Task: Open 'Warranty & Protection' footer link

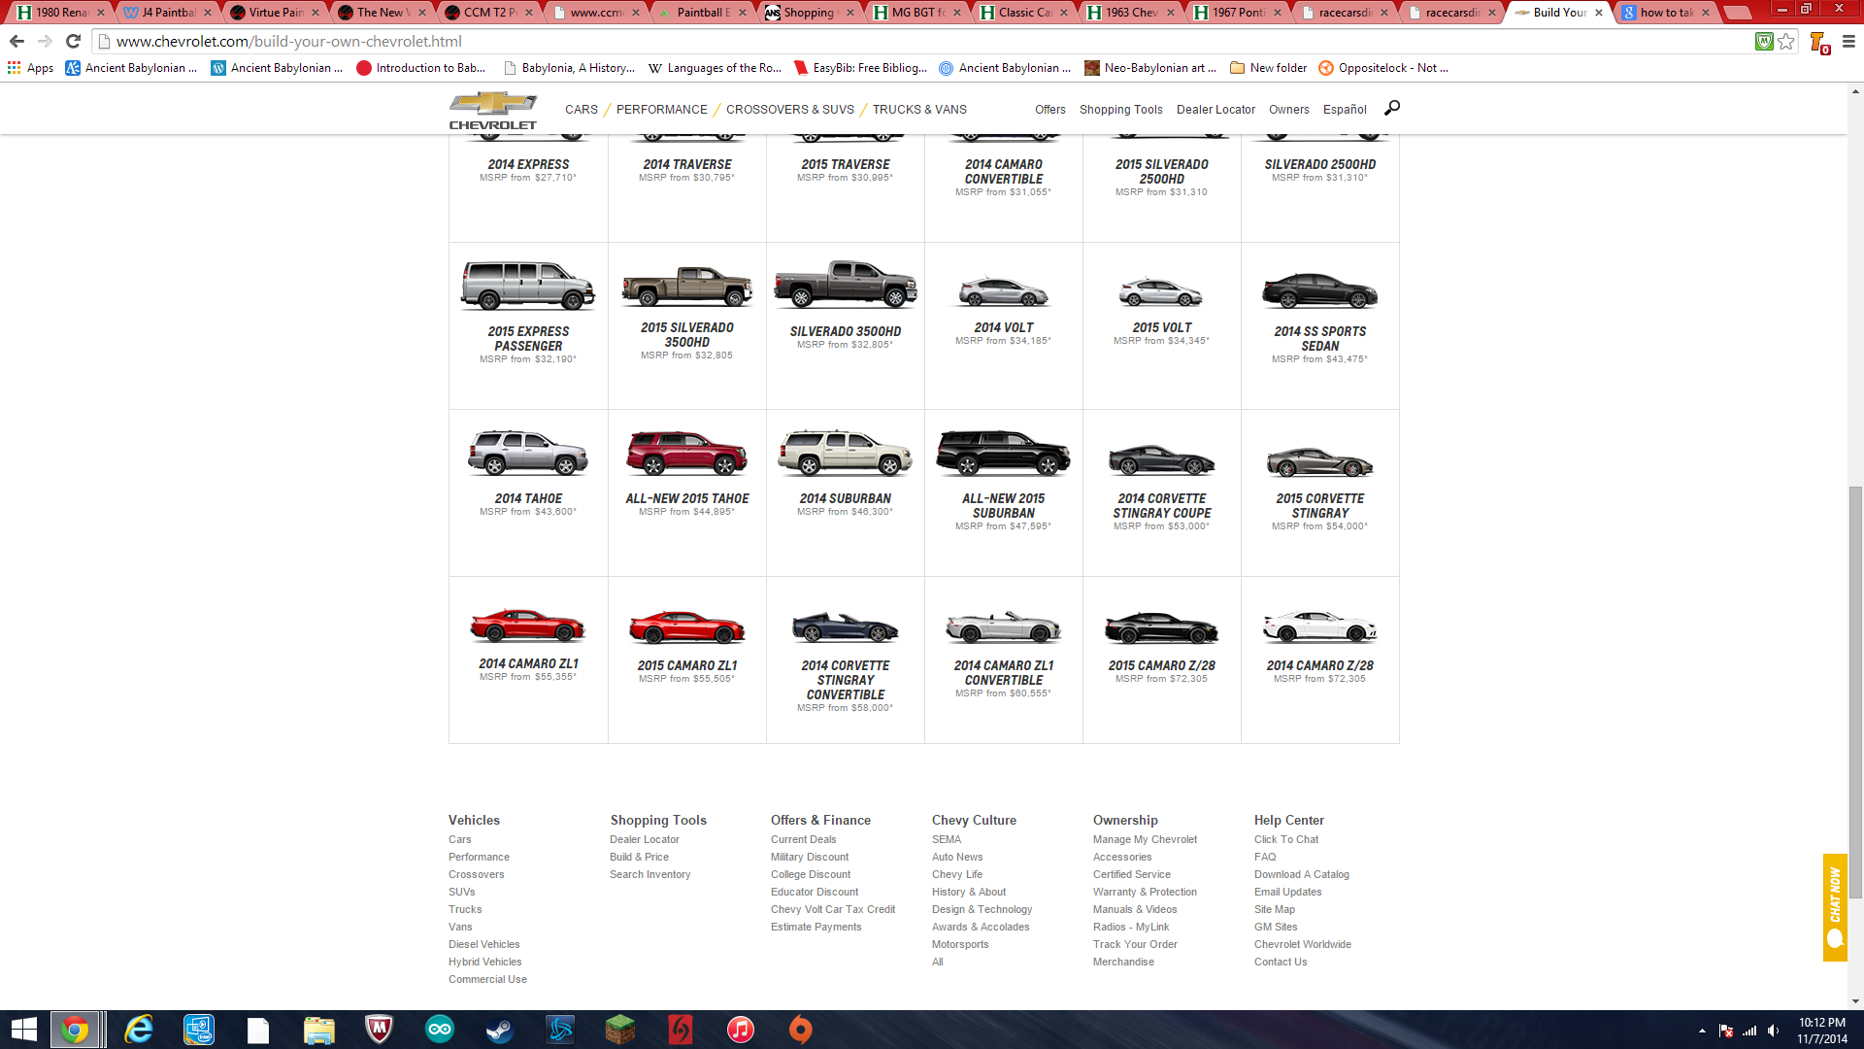Action: tap(1145, 892)
